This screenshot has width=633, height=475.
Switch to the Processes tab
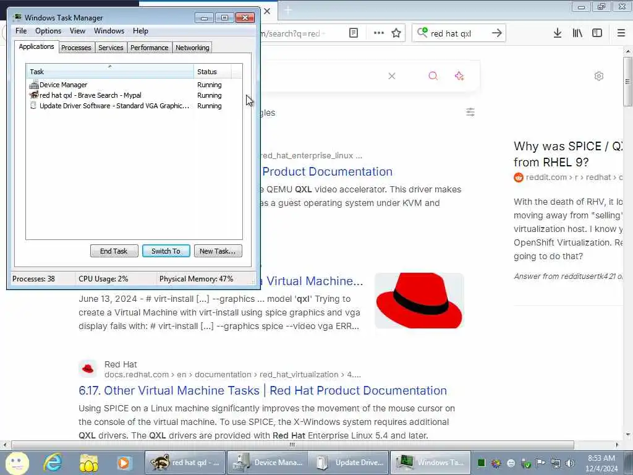76,48
